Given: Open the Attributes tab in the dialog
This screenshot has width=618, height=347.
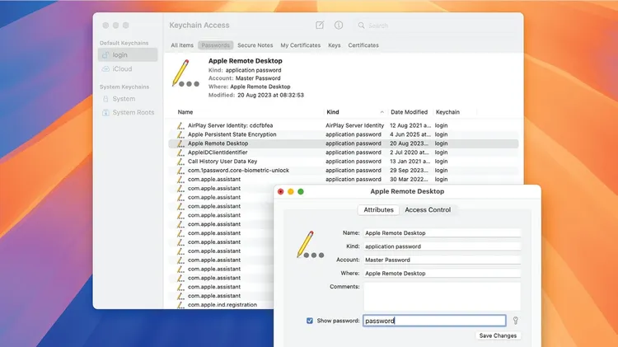Looking at the screenshot, I should coord(378,210).
